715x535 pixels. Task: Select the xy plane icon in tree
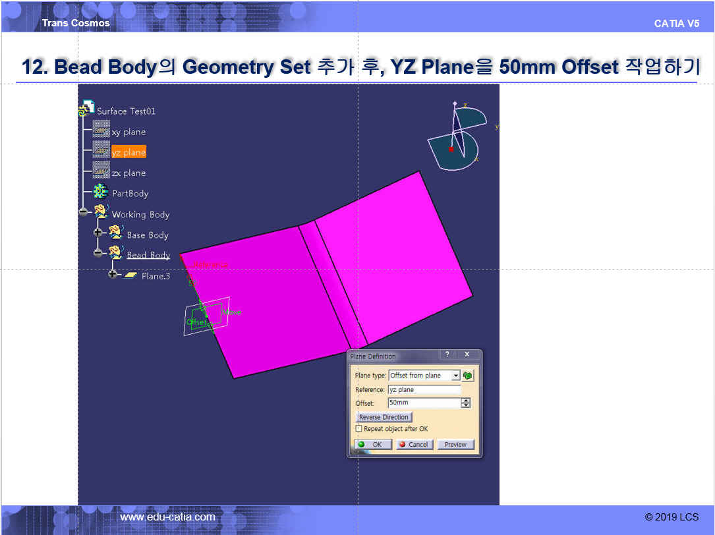point(101,130)
